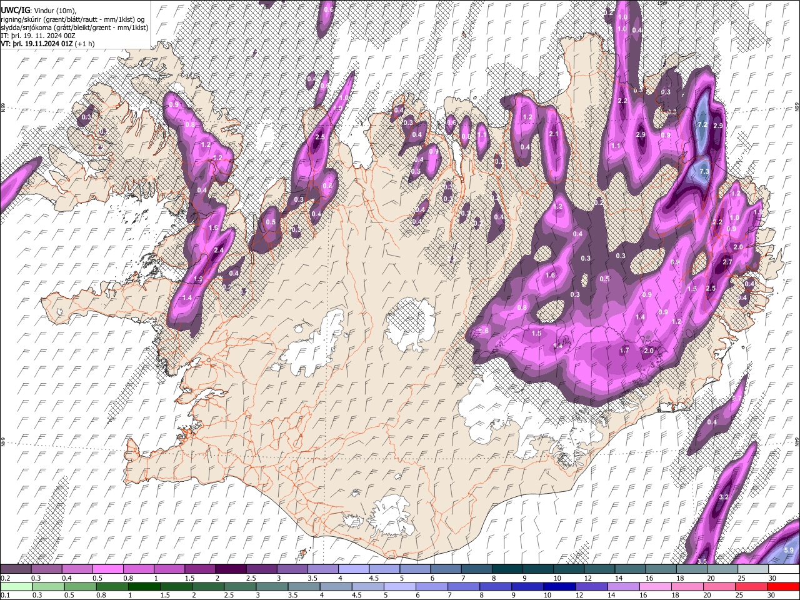Click the "rigning/skúrir (grænt/blátt/rautt - mm/1klst) og" line
Screen dimensions: 800x600
click(73, 19)
